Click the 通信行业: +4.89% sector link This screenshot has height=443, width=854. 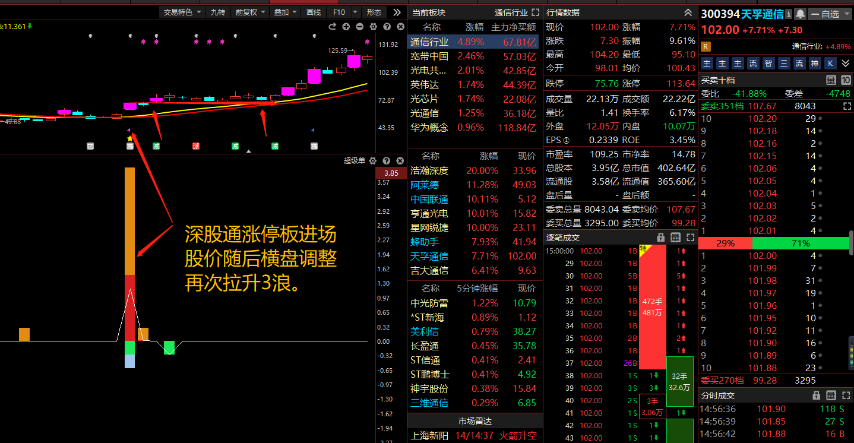click(821, 46)
